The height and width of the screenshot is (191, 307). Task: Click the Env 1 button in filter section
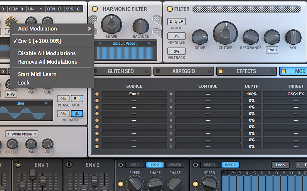pyautogui.click(x=272, y=50)
